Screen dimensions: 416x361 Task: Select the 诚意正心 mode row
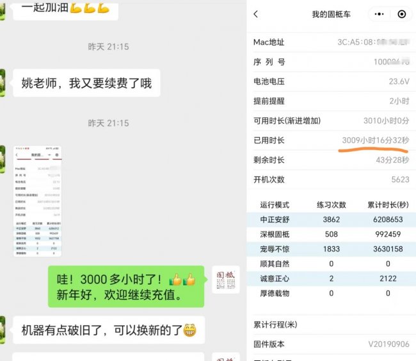point(331,278)
